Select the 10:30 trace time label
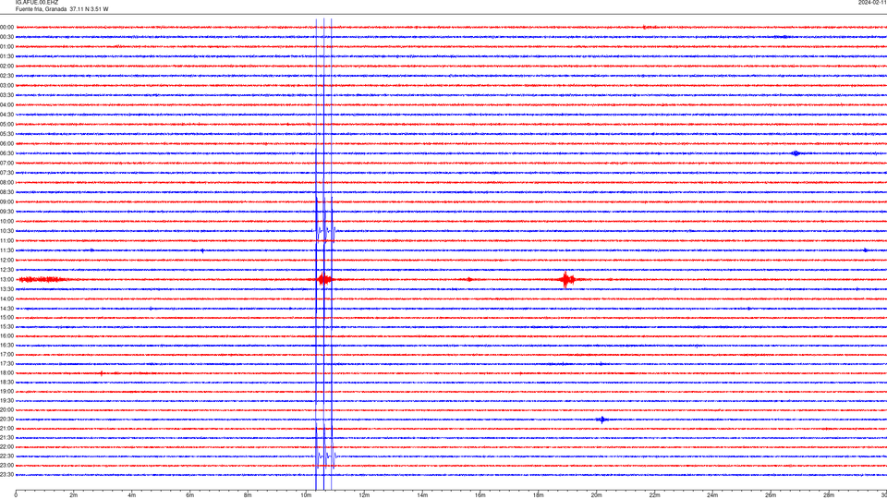887x499 pixels. click(x=6, y=231)
